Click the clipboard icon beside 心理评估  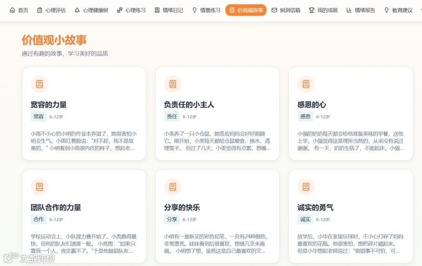[x=39, y=10]
